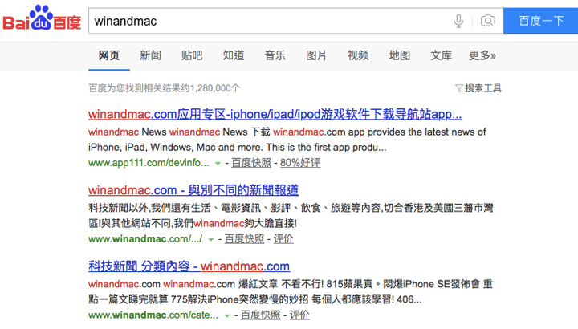
Task: Open the 地图 tab
Action: tap(400, 55)
